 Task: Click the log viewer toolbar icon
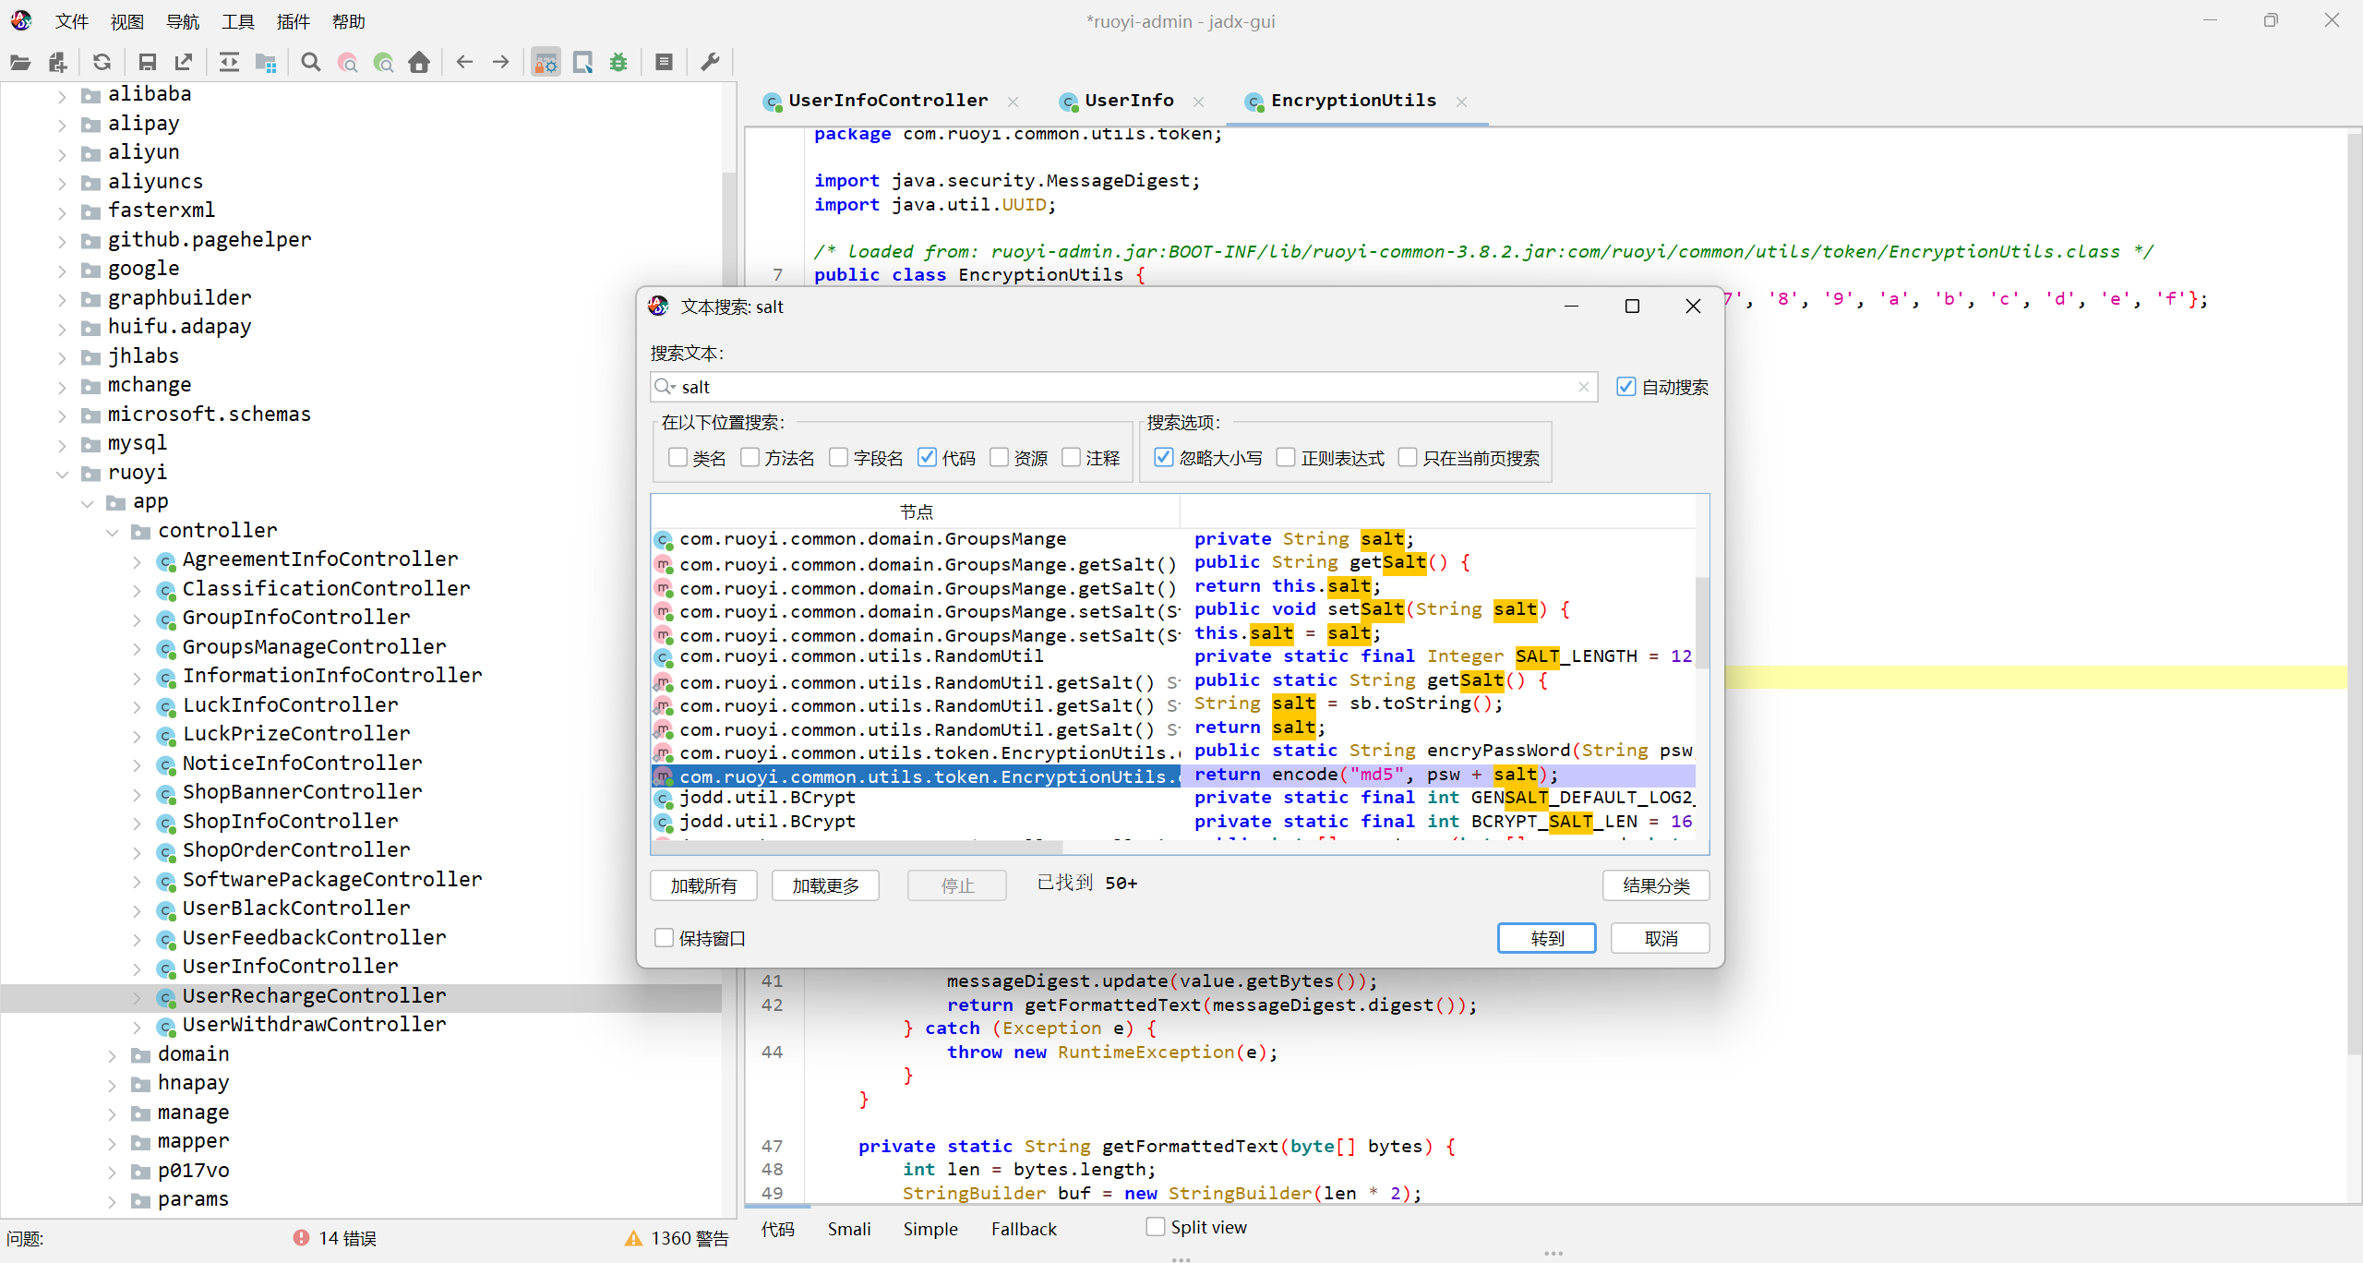tap(664, 63)
